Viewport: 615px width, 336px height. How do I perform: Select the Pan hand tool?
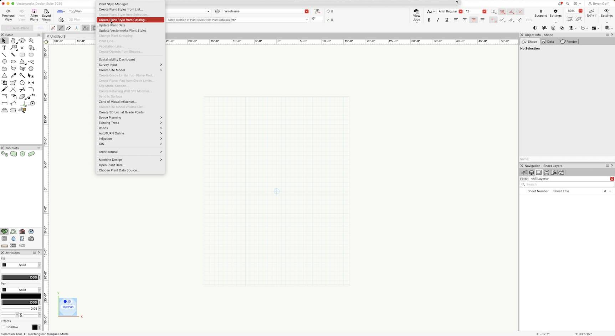(13, 41)
